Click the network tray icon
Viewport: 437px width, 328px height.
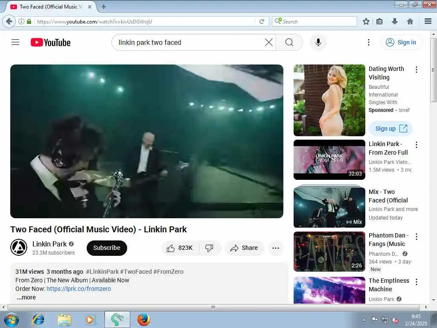point(385,320)
